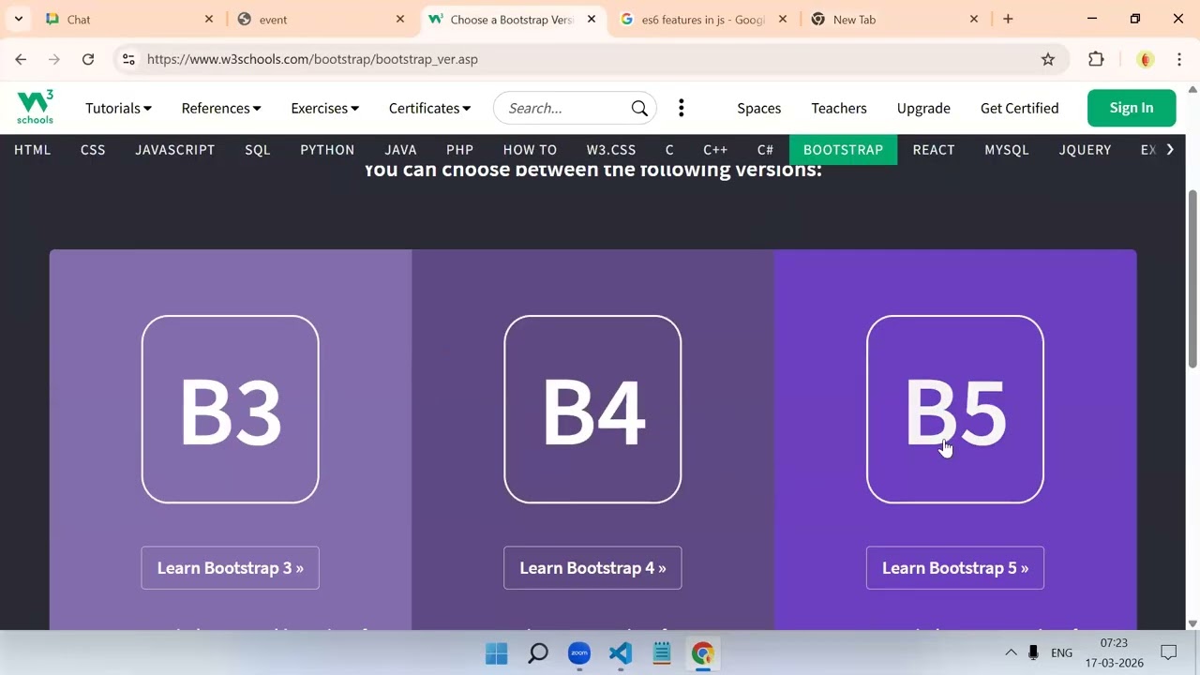Viewport: 1200px width, 675px height.
Task: Click the search magnifier icon
Action: tap(639, 108)
